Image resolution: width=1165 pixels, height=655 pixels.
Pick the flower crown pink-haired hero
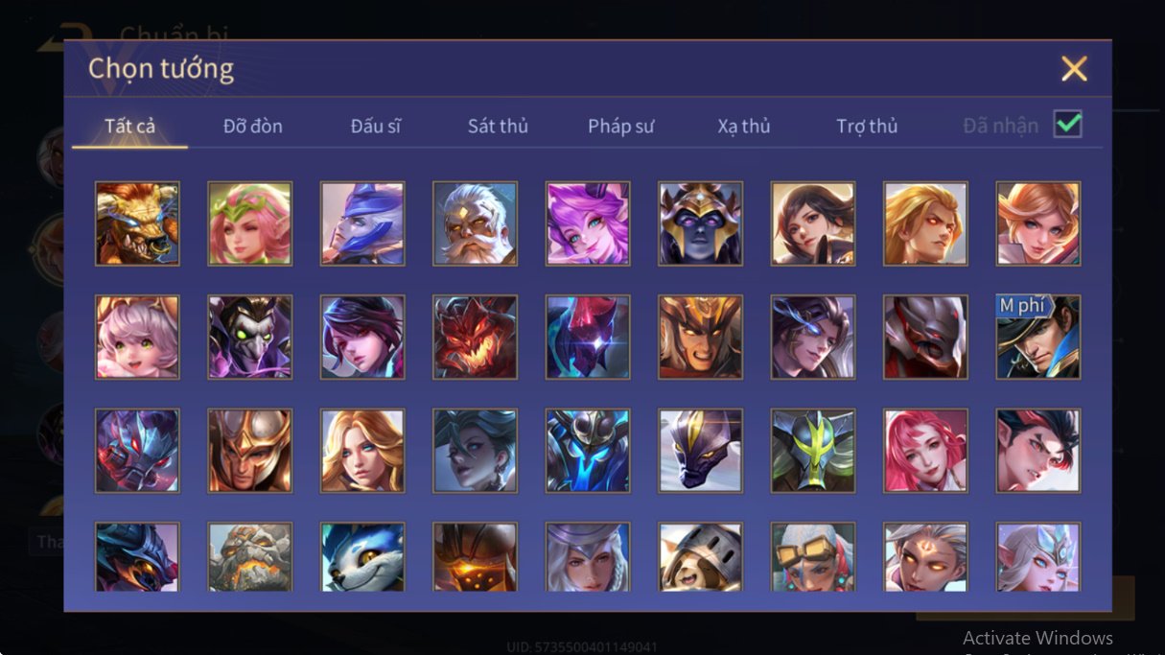pyautogui.click(x=250, y=223)
